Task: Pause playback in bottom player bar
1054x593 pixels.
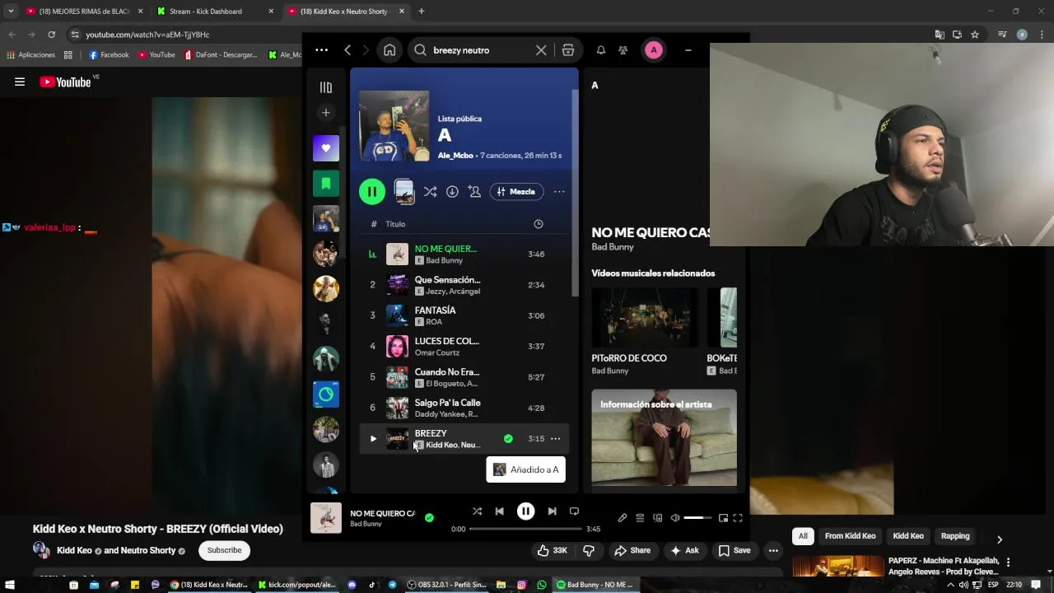Action: [525, 511]
